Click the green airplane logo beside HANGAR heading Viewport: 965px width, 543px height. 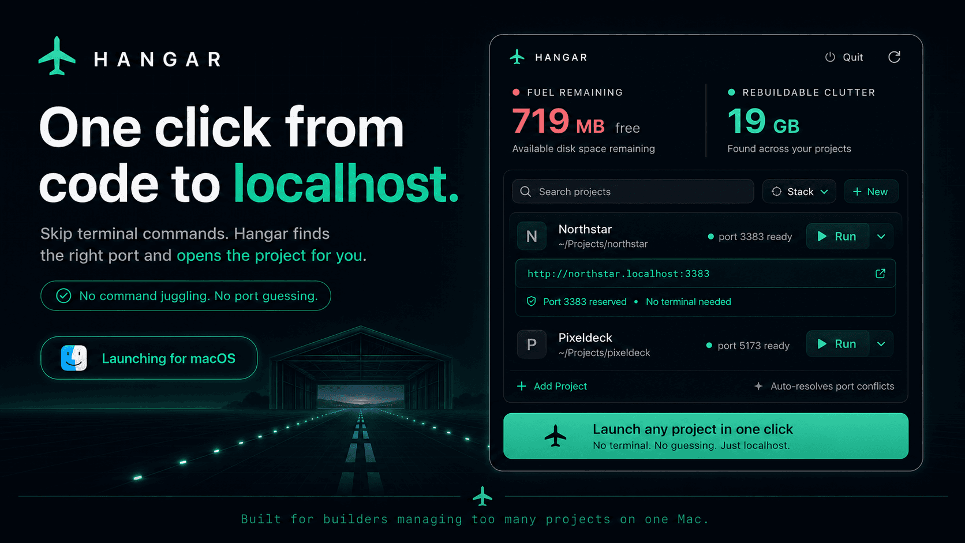(57, 56)
